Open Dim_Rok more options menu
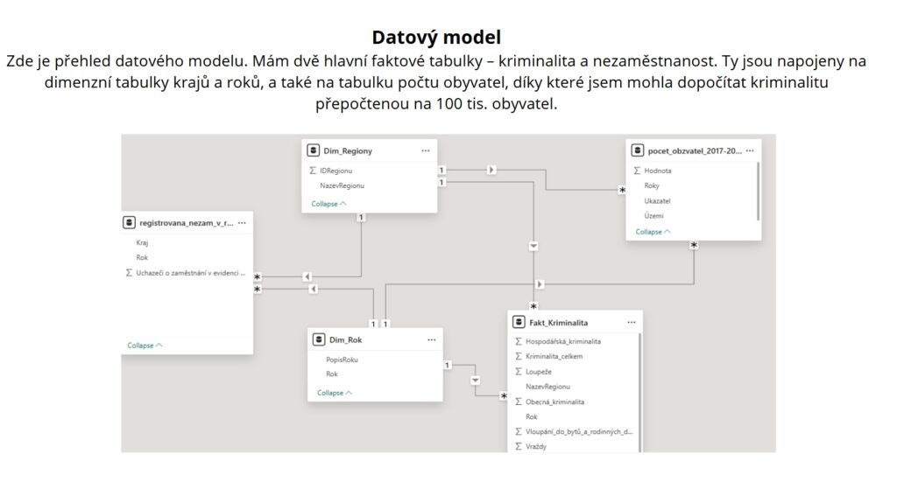The width and height of the screenshot is (897, 503). pyautogui.click(x=431, y=340)
